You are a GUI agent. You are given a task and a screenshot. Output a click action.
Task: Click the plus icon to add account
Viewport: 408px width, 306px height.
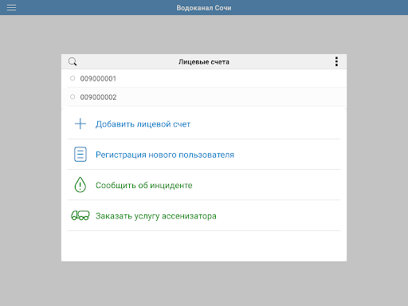[80, 124]
